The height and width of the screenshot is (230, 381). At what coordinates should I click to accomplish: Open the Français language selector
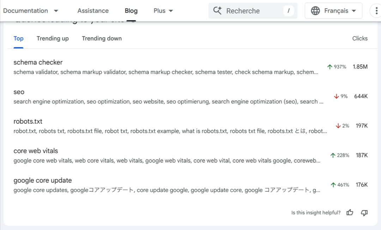point(333,11)
